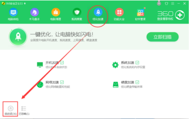189x119 pixels.
Task: Click 立即扫描 scan now button
Action: click(x=163, y=37)
